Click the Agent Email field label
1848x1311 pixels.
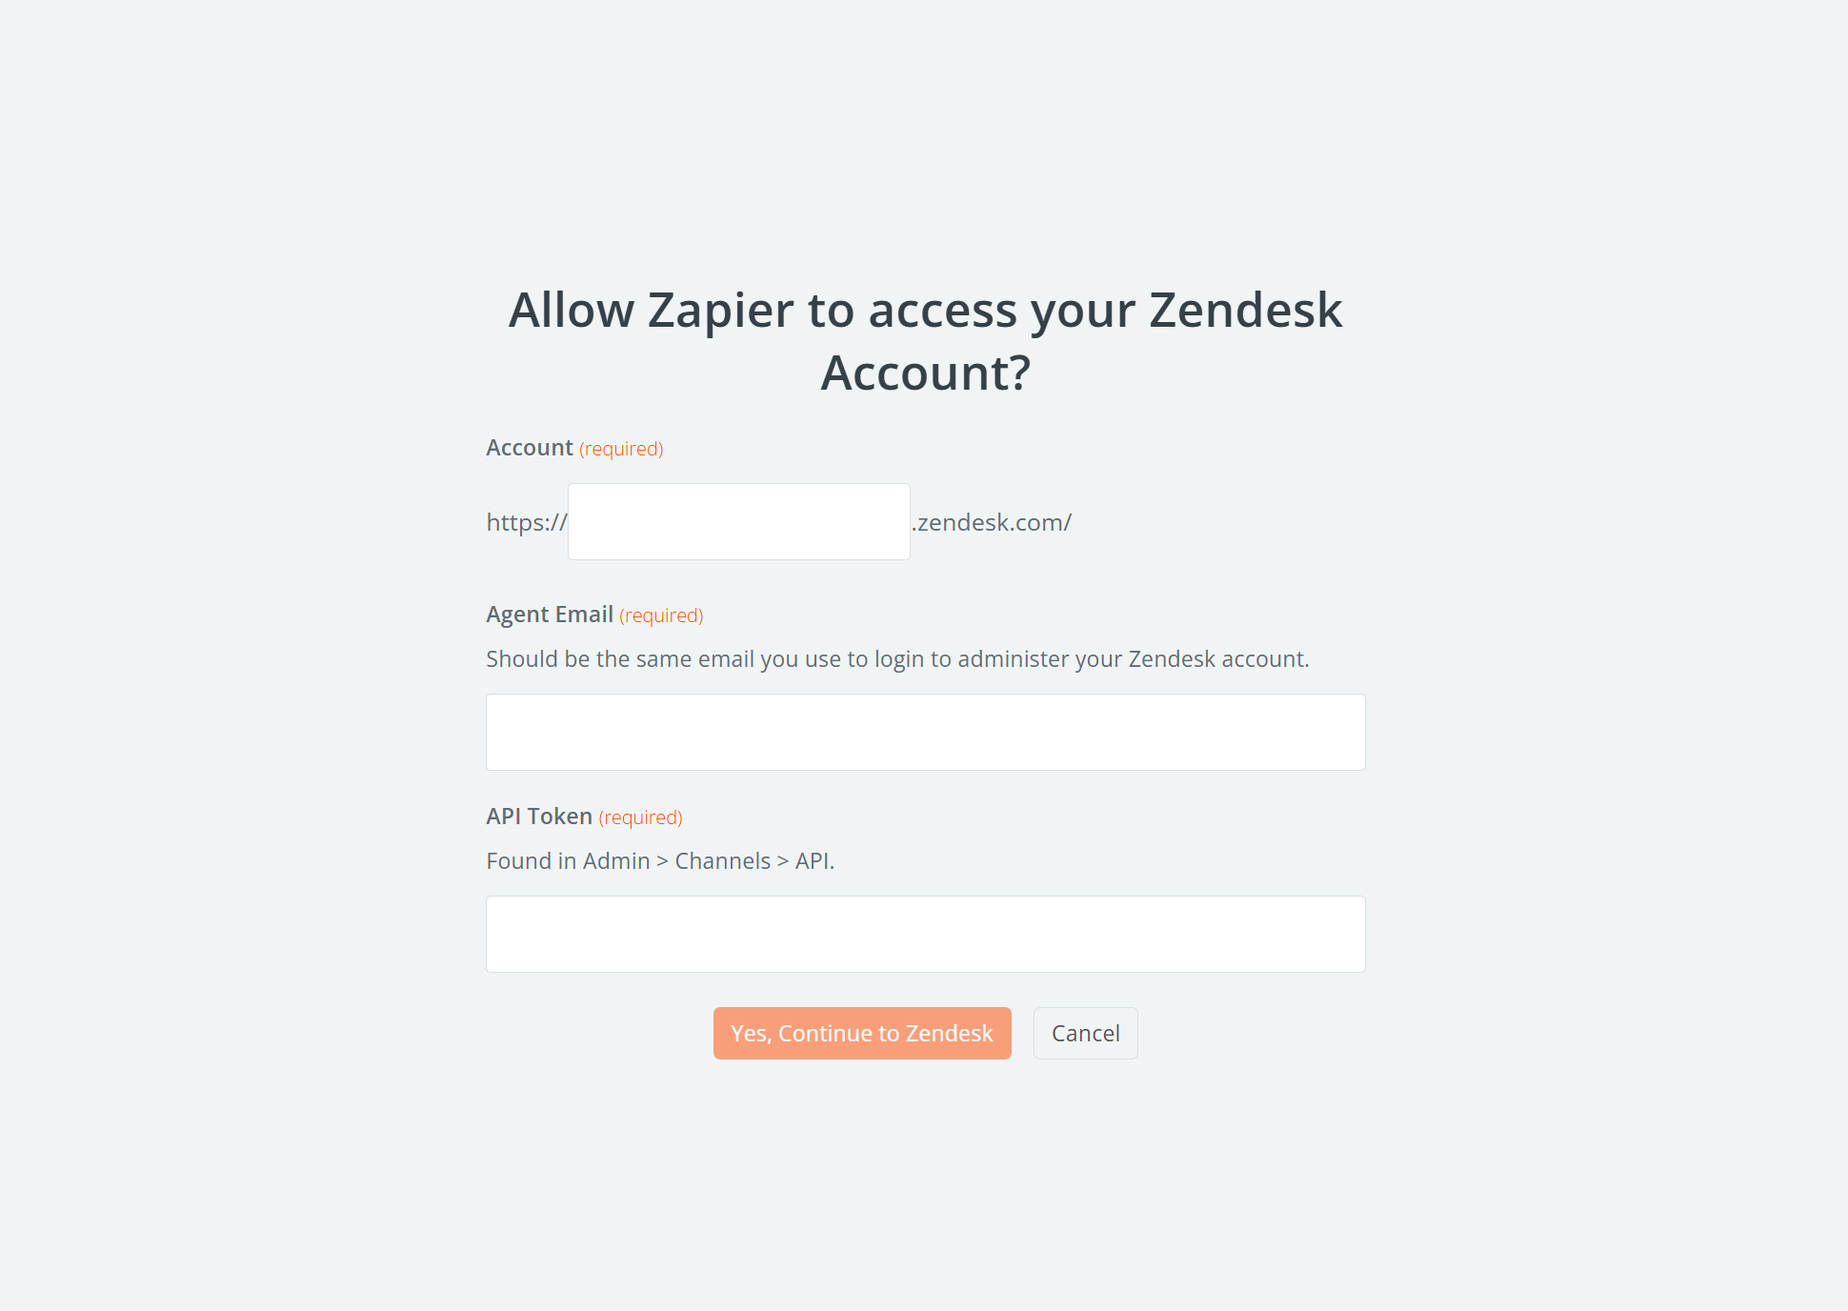coord(550,615)
